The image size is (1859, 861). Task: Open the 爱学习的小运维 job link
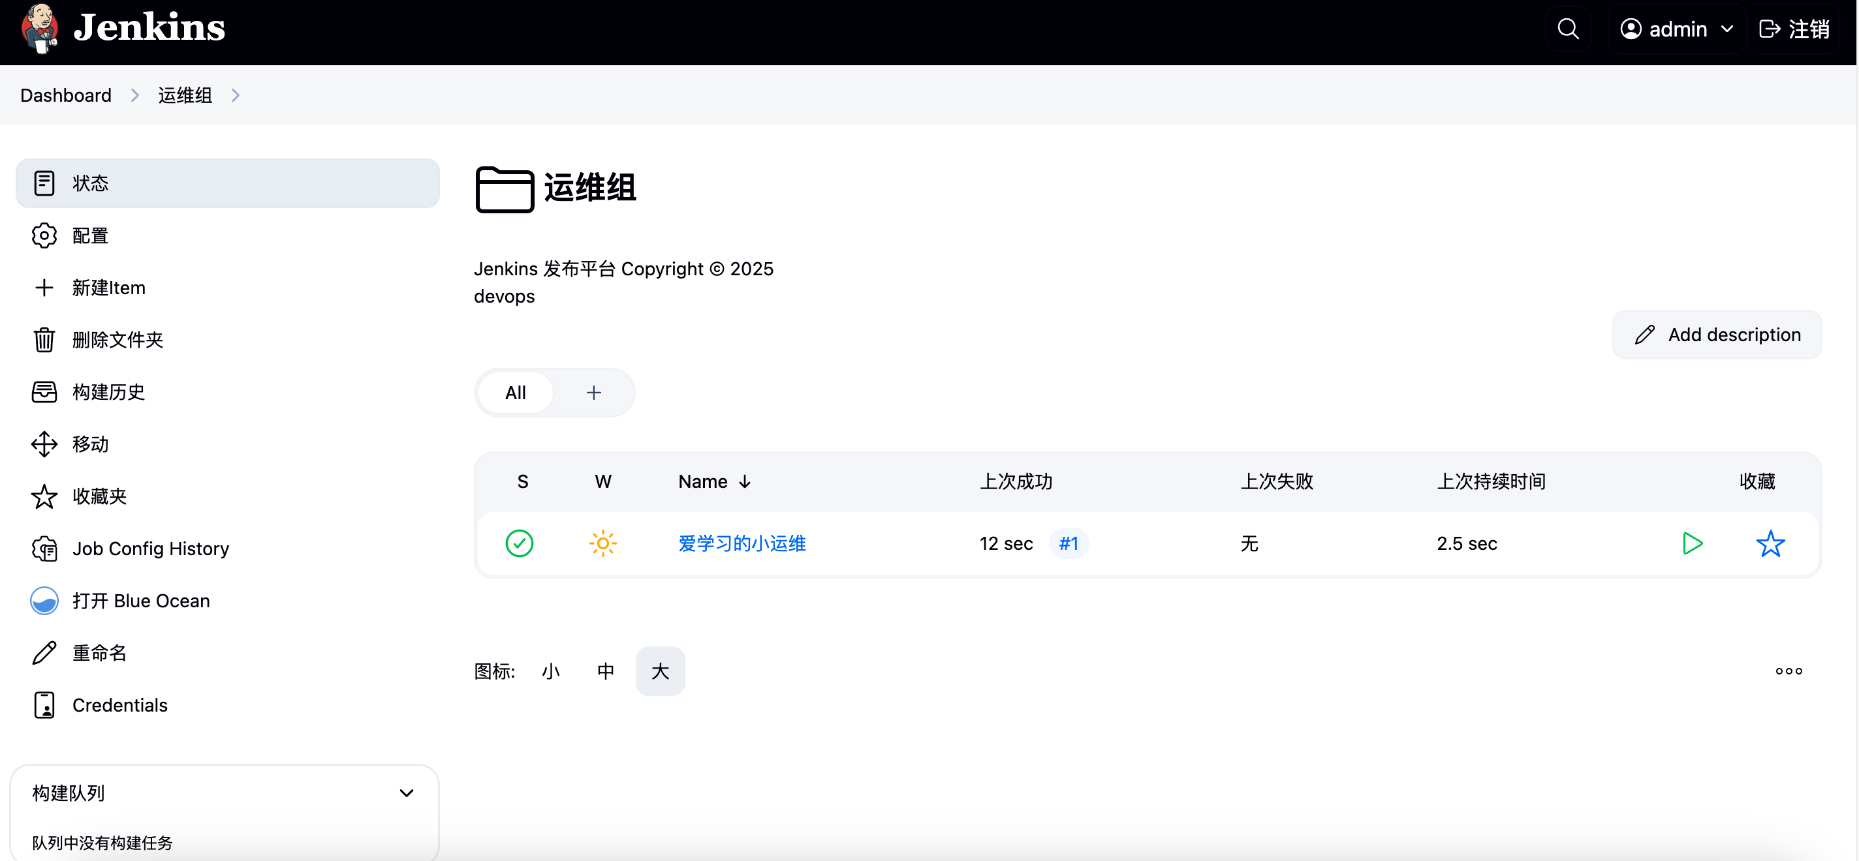pos(741,543)
